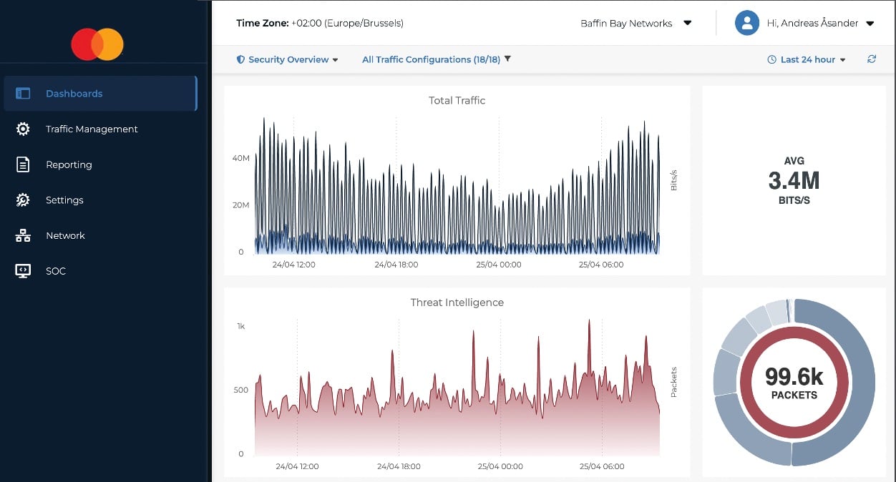Open Reporting from the sidebar menu
This screenshot has width=896, height=482.
[x=69, y=164]
